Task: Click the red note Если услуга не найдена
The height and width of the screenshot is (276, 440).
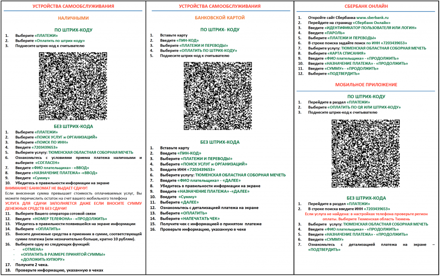Action: [366, 217]
